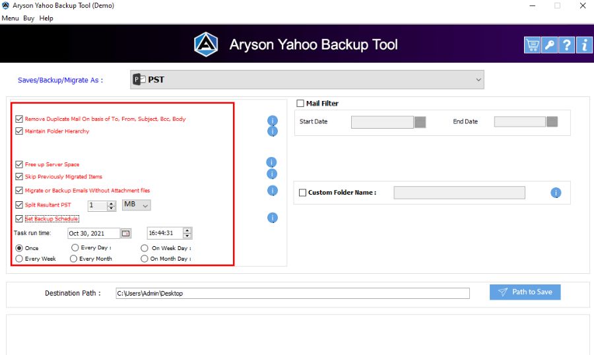Select the On Month Day radio button
This screenshot has height=355, width=594.
point(145,259)
